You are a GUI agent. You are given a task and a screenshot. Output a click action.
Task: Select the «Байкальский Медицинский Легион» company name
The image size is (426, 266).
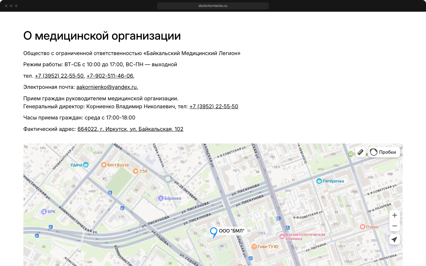click(x=192, y=53)
